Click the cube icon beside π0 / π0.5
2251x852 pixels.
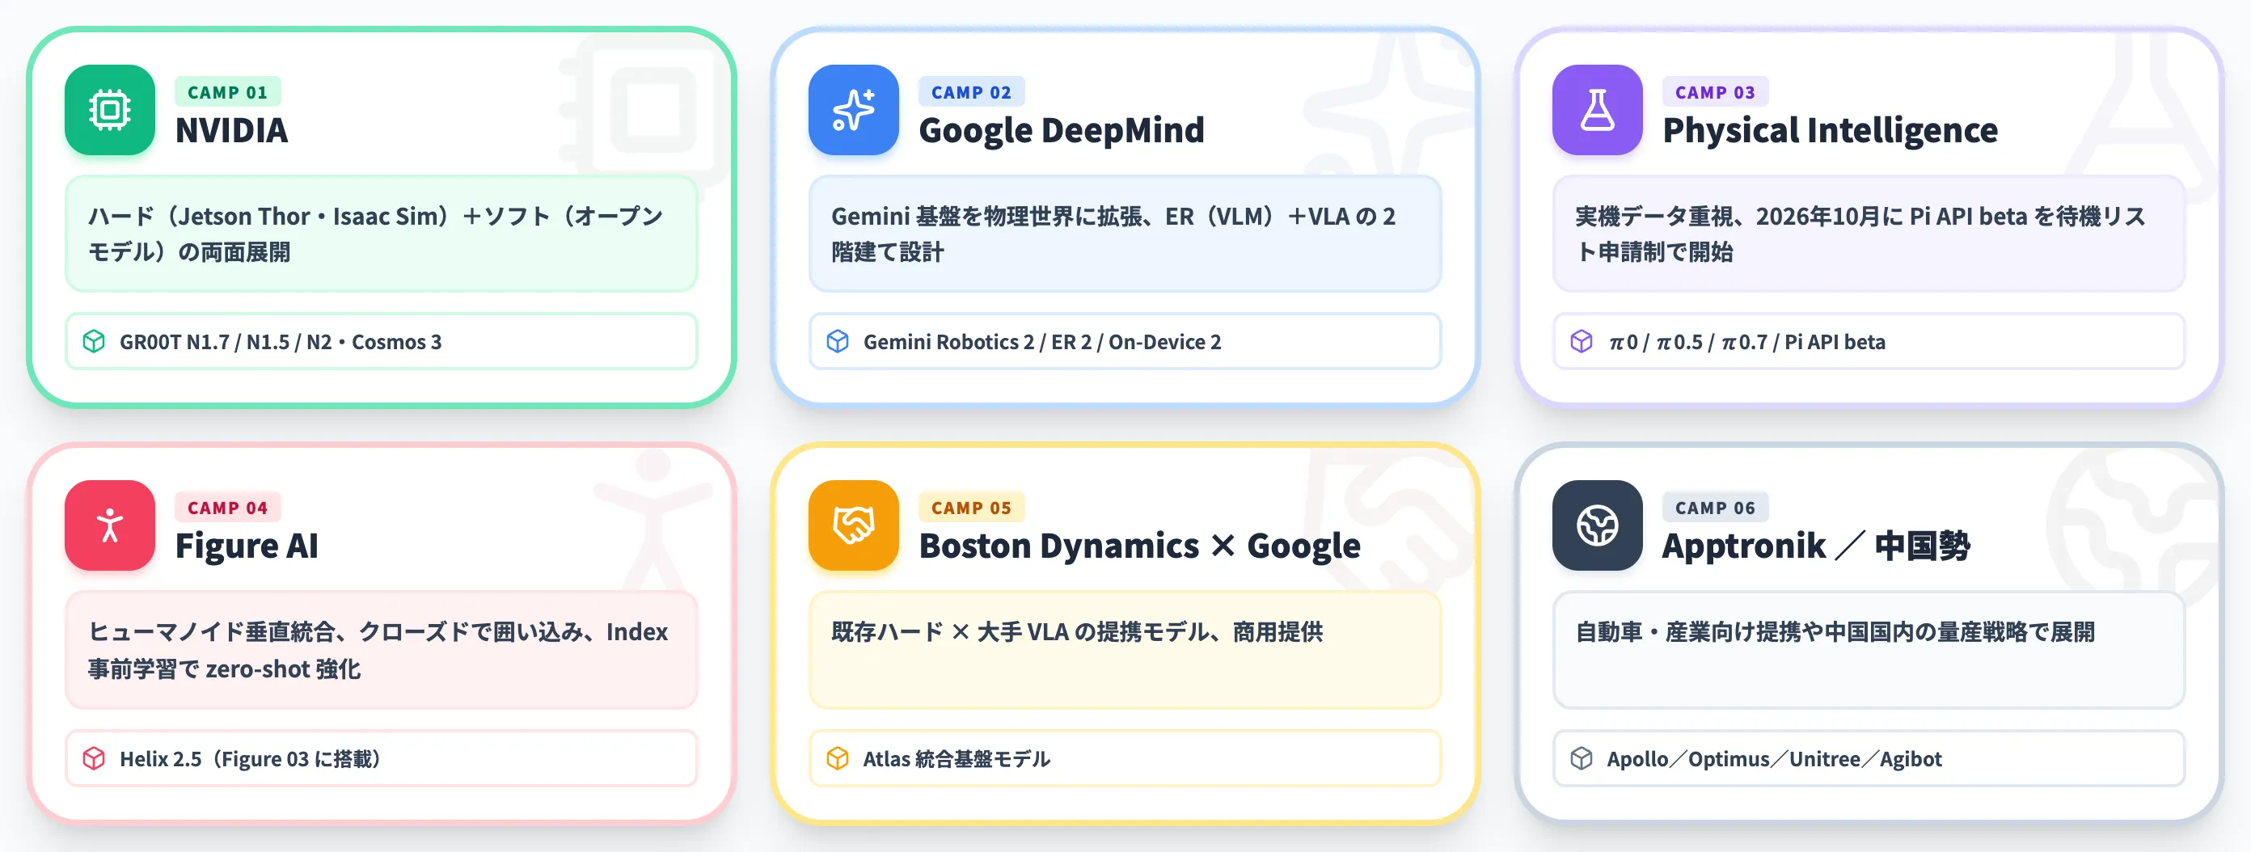coord(1581,342)
